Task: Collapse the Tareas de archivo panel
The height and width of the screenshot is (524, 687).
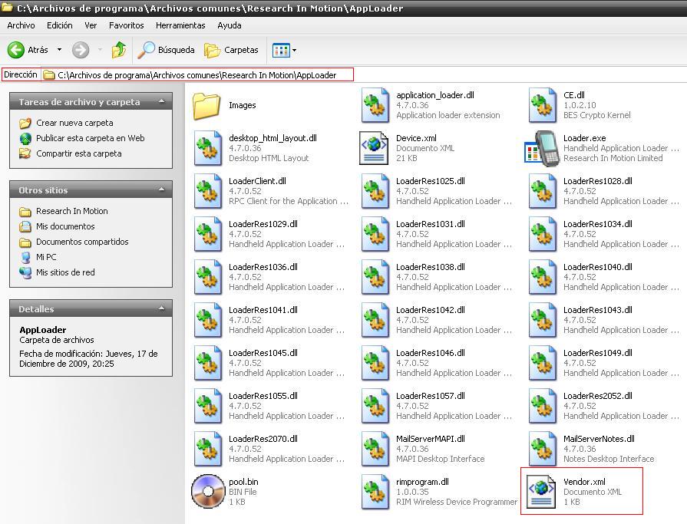Action: click(162, 101)
